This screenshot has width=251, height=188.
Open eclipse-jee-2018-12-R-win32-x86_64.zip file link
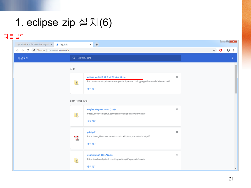(x=106, y=77)
